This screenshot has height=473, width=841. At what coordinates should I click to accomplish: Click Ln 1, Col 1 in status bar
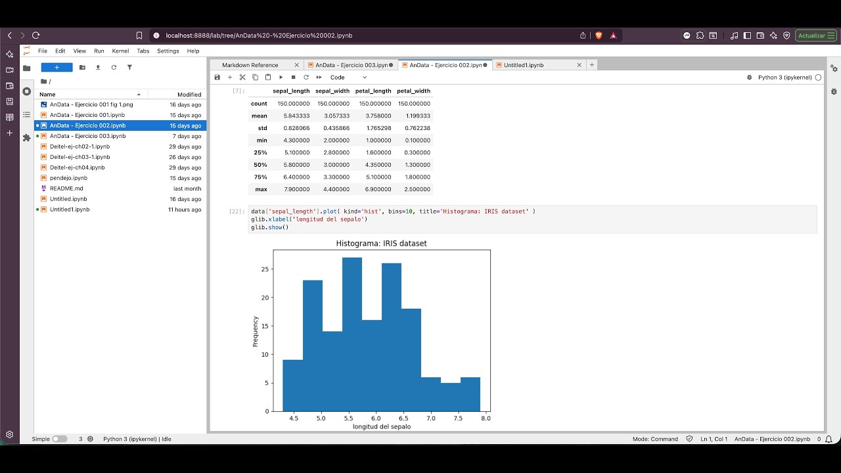tap(714, 439)
